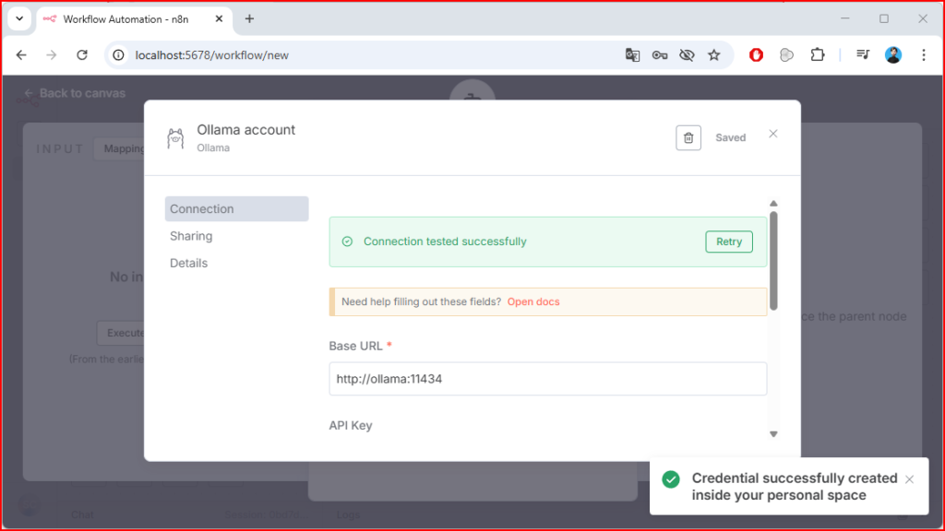Screen dimensions: 945x531
Task: Switch to the Sharing tab
Action: [x=191, y=236]
